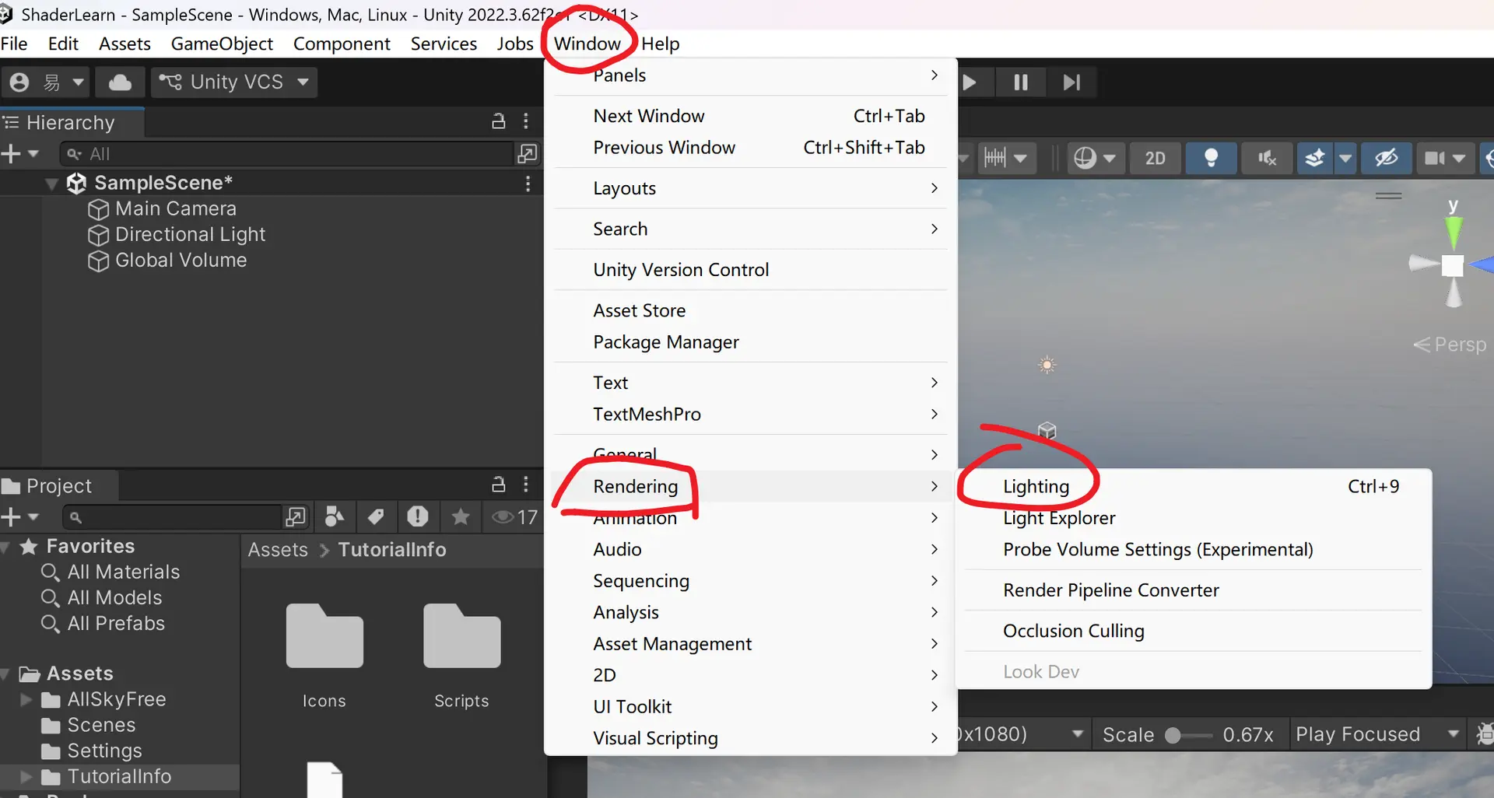
Task: Open the Icons folder thumbnail
Action: tap(324, 635)
